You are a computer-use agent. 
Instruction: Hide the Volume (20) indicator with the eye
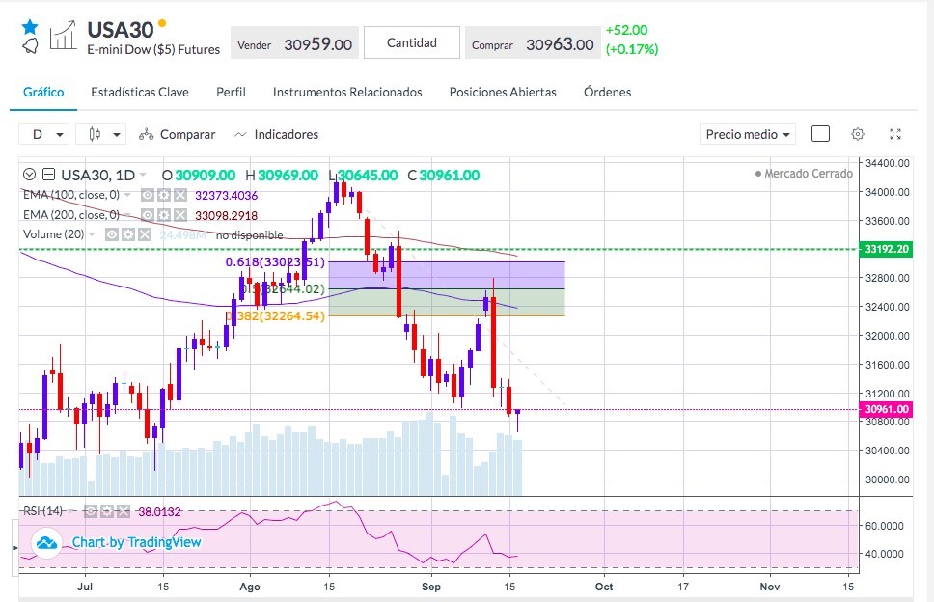pos(112,234)
